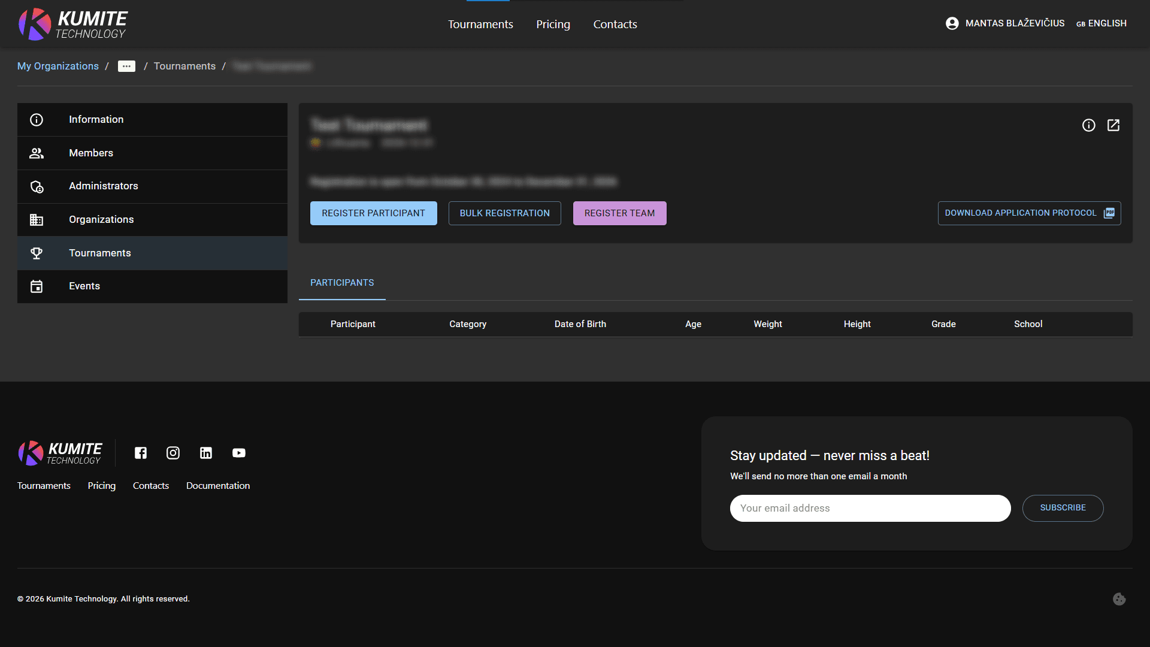Click the Download Application Protocol button
The height and width of the screenshot is (647, 1150).
[1028, 213]
